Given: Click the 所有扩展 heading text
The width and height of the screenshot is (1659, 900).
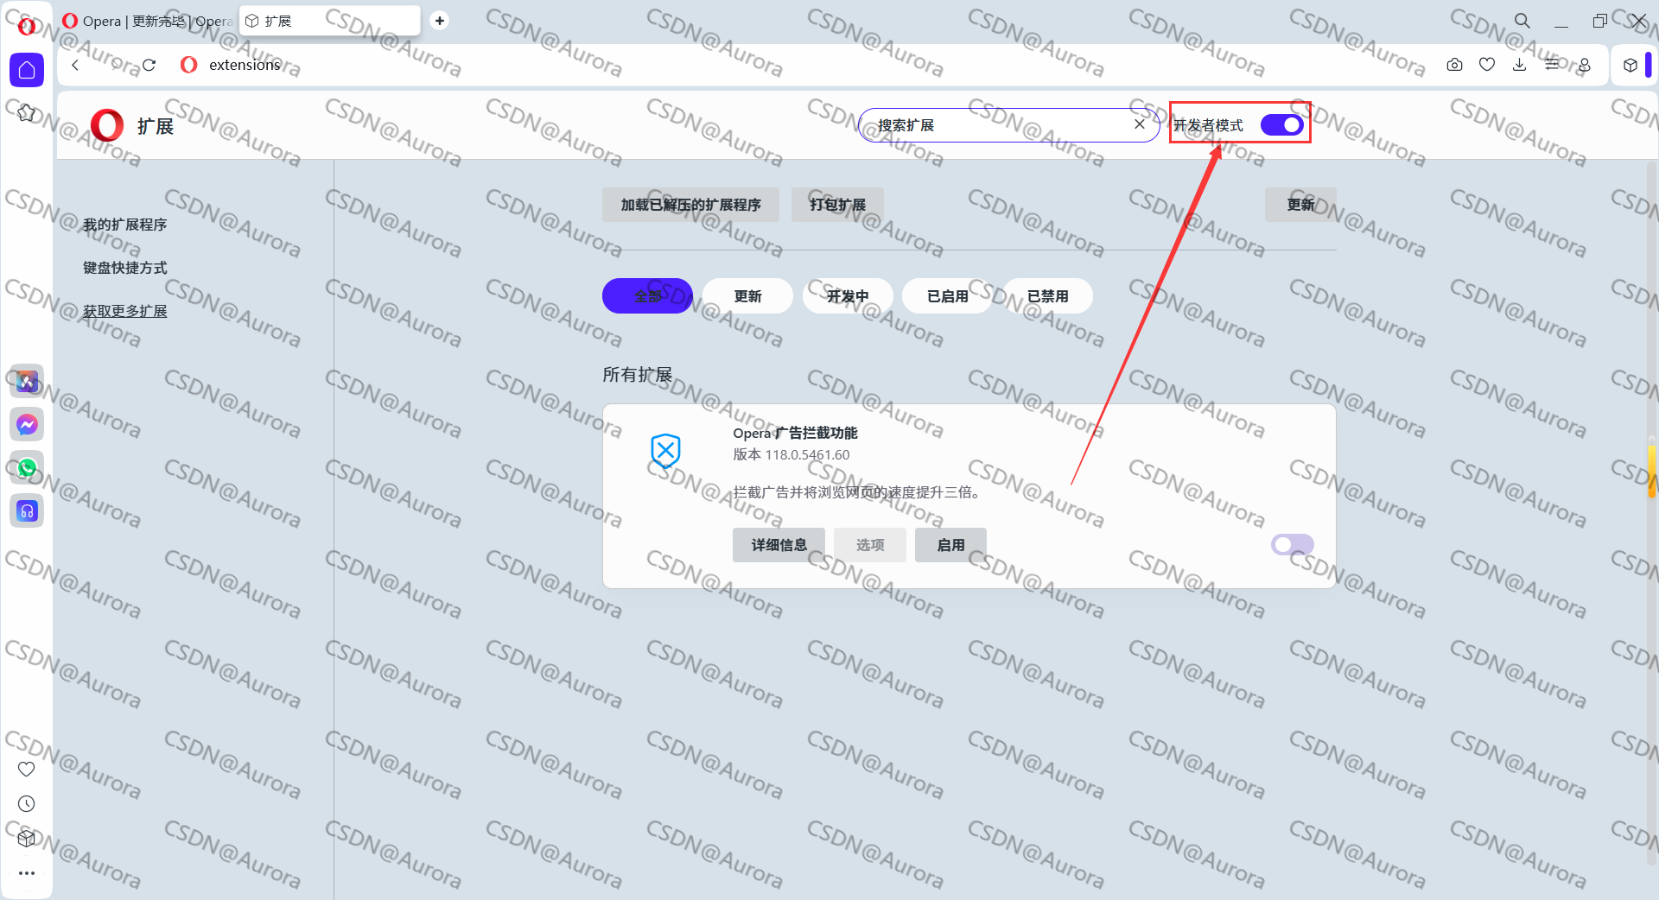Looking at the screenshot, I should (638, 375).
